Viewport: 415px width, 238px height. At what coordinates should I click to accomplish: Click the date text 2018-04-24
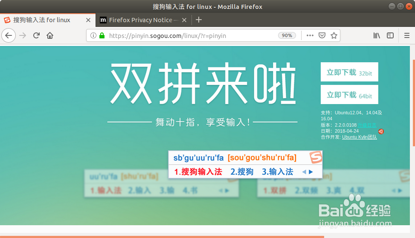(347, 131)
